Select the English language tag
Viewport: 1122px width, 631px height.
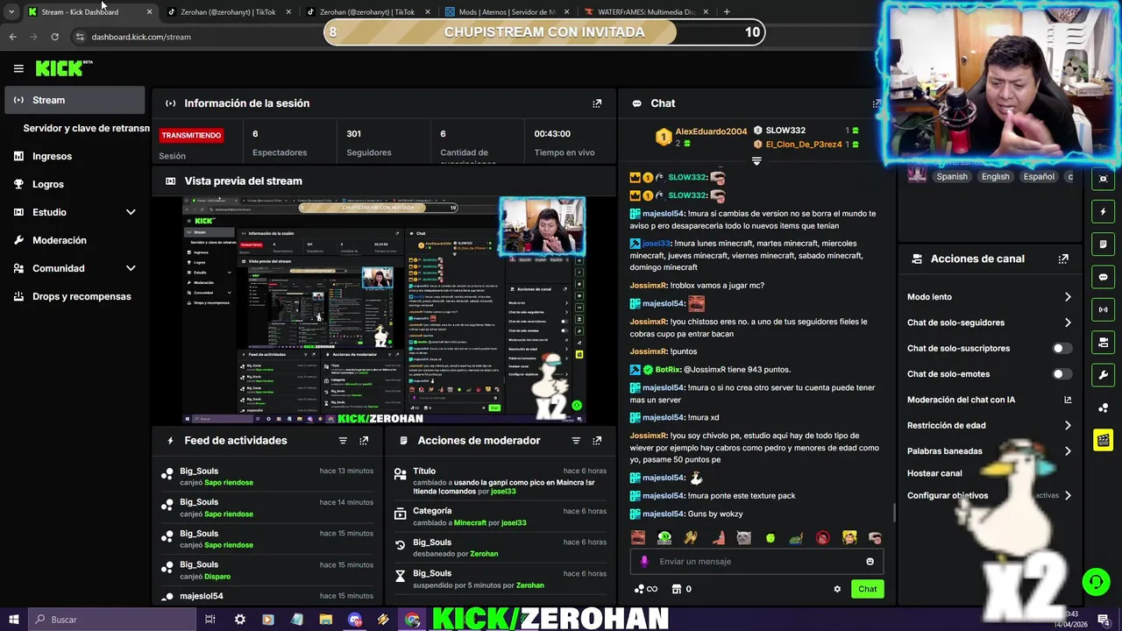995,176
